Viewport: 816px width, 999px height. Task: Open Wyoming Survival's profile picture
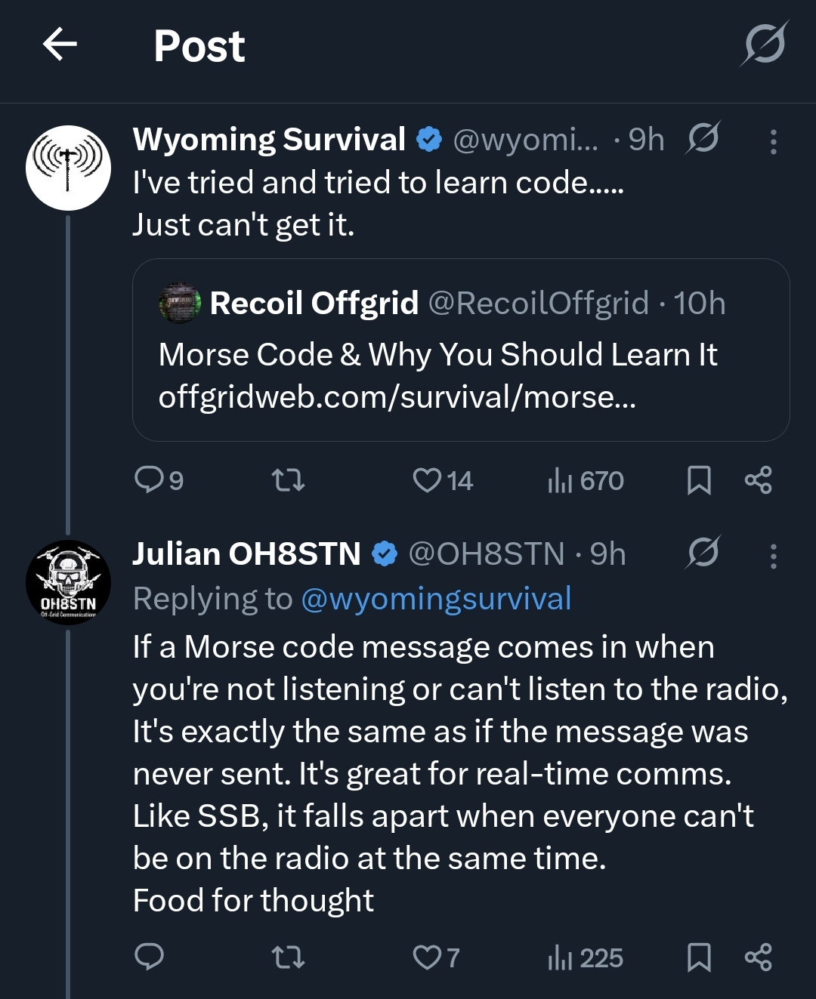coord(68,168)
